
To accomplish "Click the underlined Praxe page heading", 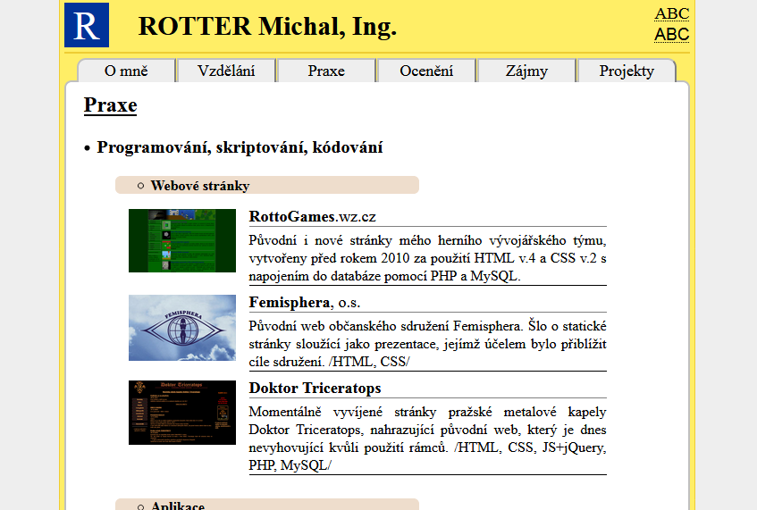I will click(x=110, y=105).
